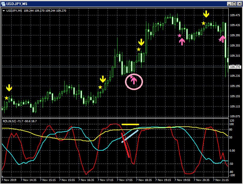Click the chart shift marker at bottom-left corner
Viewport: 243px width, 184px height.
tap(2, 176)
